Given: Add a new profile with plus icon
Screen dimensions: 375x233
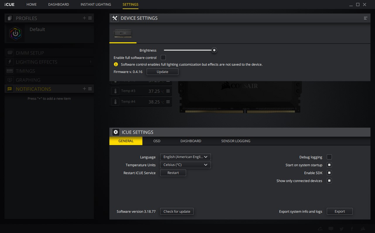Looking at the screenshot, I should [x=84, y=18].
